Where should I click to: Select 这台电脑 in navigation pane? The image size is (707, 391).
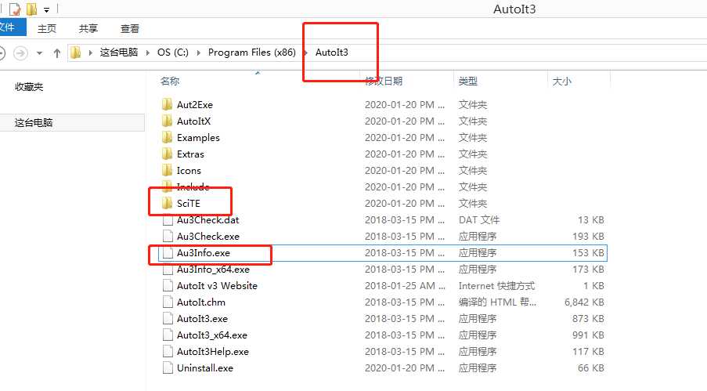(34, 122)
